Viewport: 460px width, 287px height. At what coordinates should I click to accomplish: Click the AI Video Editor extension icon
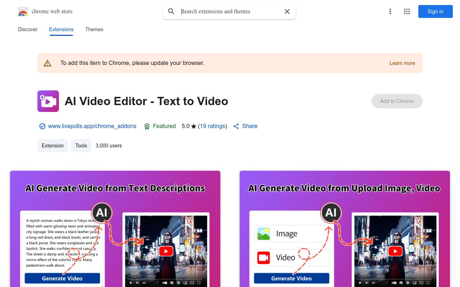[48, 101]
